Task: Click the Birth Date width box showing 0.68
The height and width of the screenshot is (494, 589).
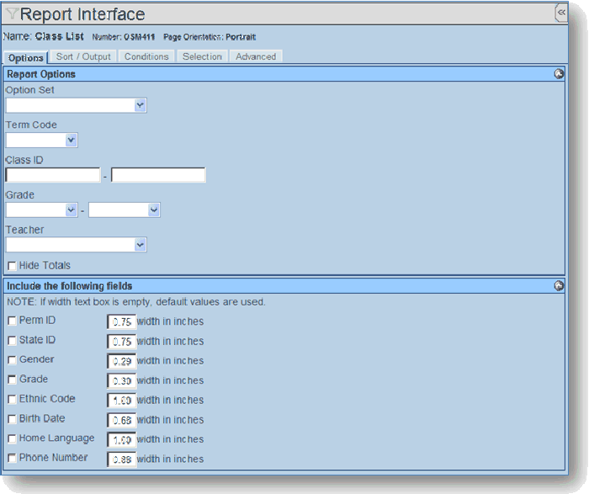Action: click(x=122, y=420)
